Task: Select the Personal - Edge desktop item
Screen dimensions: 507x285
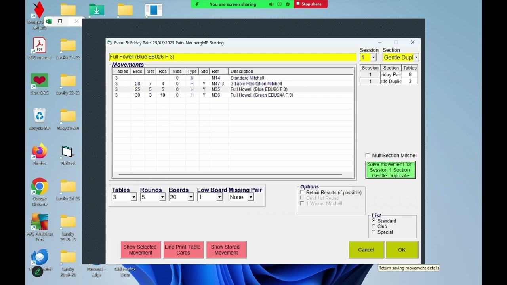Action: pos(97,272)
